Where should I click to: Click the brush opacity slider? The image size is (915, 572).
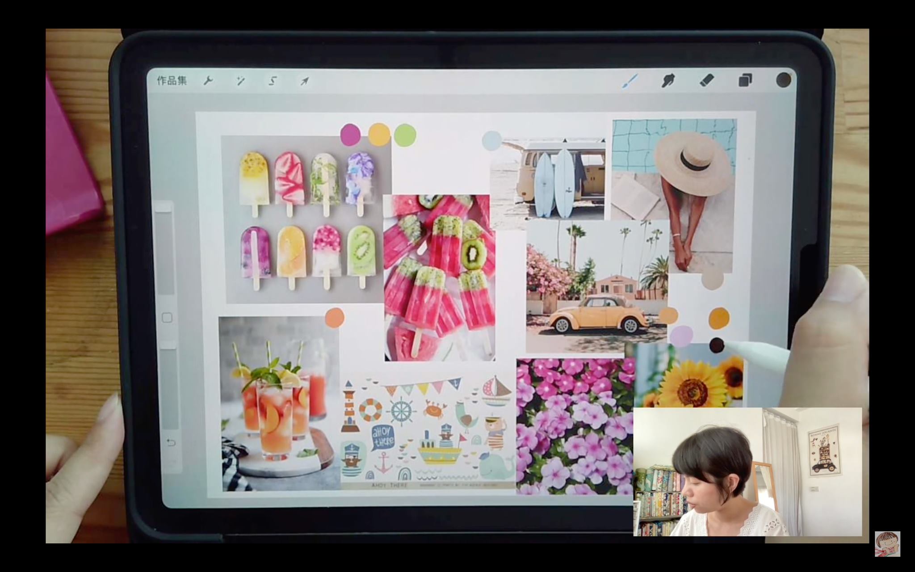coord(168,384)
